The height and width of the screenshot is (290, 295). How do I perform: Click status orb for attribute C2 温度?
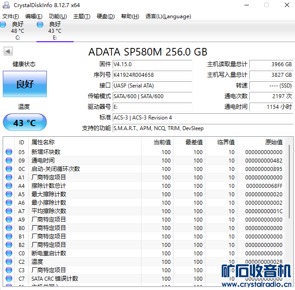[x=9, y=262]
